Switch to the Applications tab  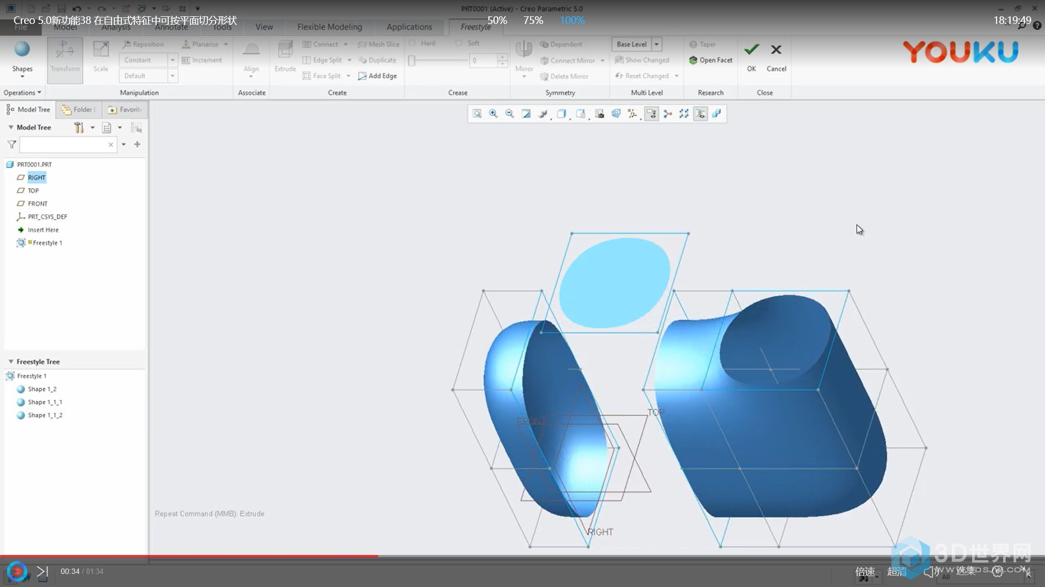coord(409,27)
